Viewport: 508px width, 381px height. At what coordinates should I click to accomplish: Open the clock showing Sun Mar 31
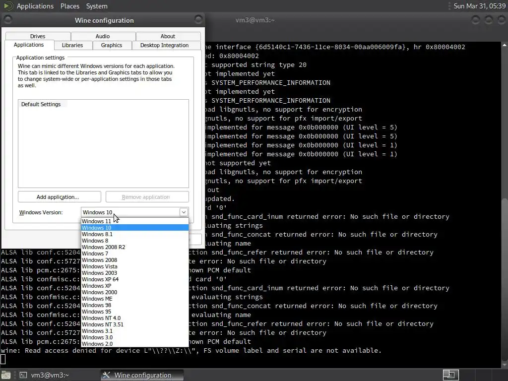[480, 6]
